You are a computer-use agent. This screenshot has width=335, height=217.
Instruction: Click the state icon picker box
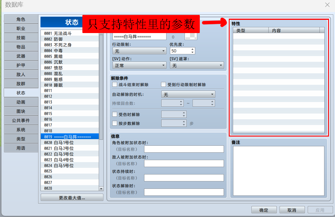(x=191, y=37)
